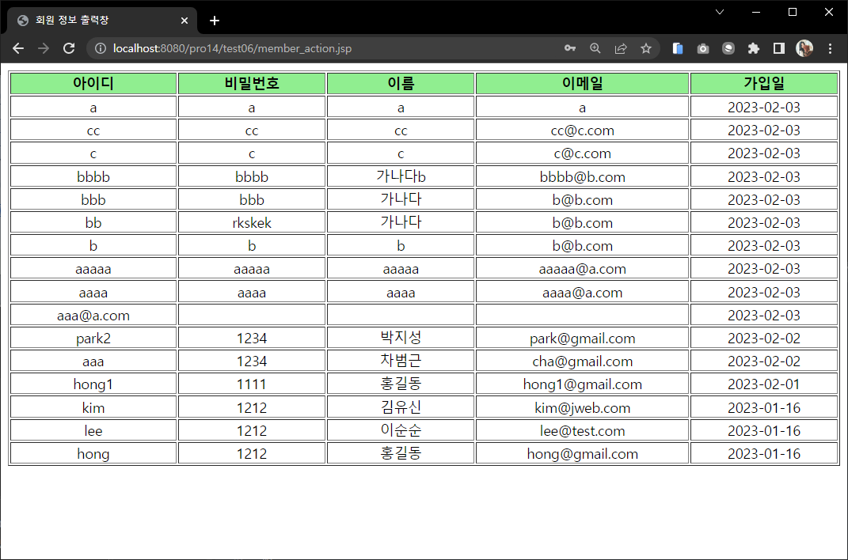
Task: Share this page via share icon
Action: click(x=621, y=48)
